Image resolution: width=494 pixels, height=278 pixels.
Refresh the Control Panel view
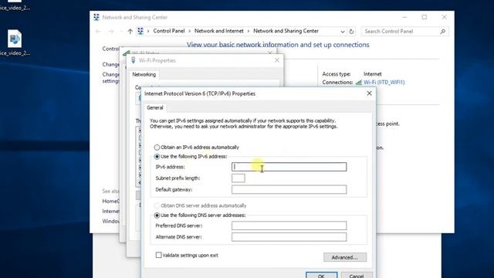pyautogui.click(x=351, y=32)
